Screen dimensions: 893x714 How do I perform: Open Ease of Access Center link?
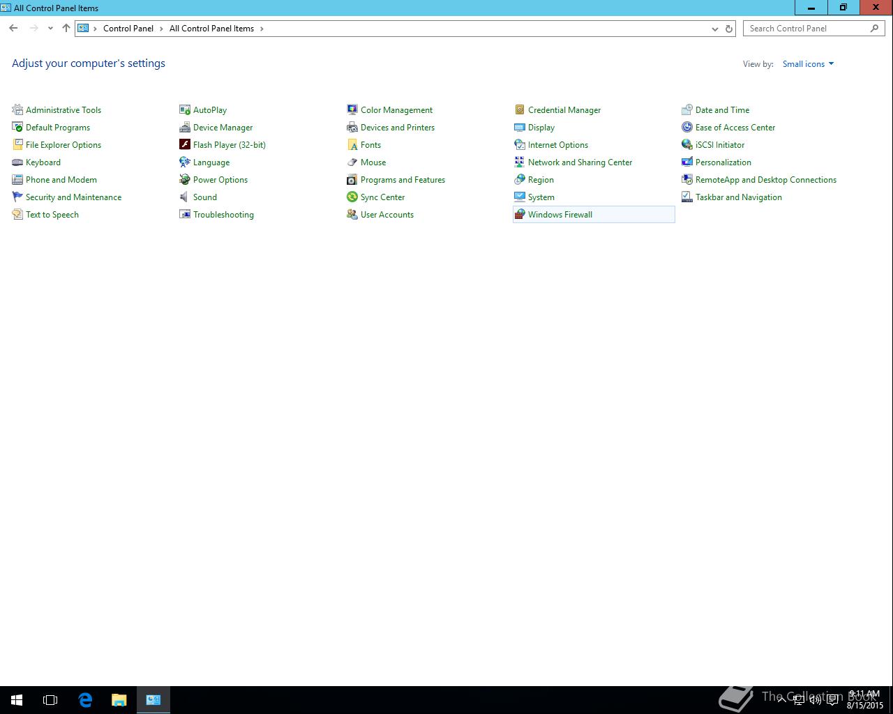pyautogui.click(x=735, y=128)
